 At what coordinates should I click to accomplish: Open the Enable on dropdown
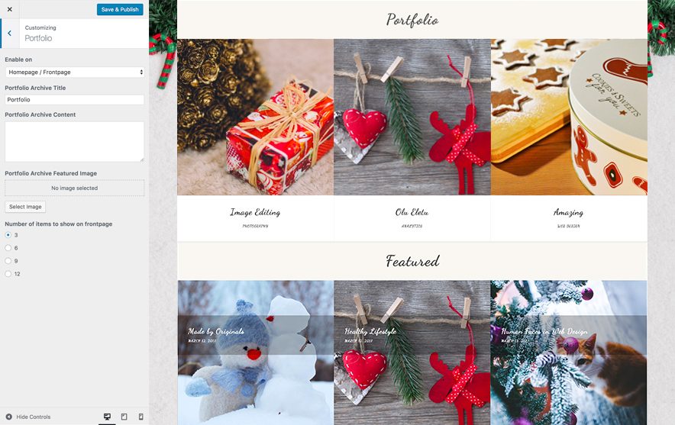pyautogui.click(x=75, y=72)
